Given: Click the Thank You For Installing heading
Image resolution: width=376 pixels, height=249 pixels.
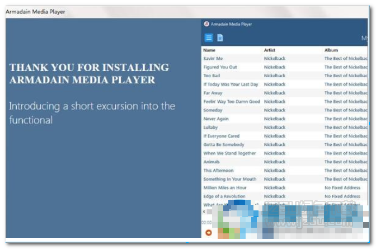Looking at the screenshot, I should click(x=89, y=74).
